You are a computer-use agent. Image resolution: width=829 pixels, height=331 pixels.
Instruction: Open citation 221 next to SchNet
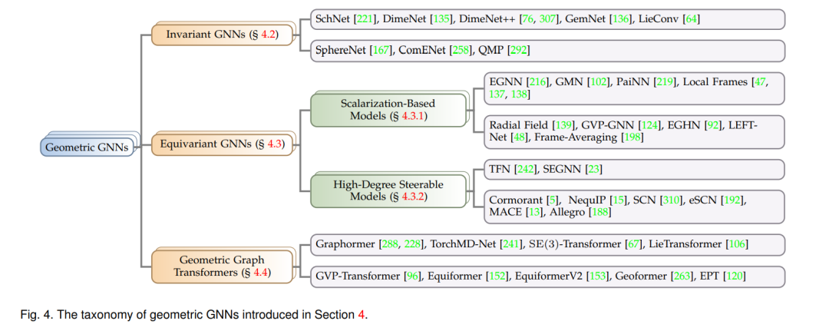[365, 19]
